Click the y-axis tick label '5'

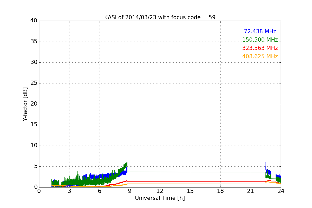pos(36,166)
